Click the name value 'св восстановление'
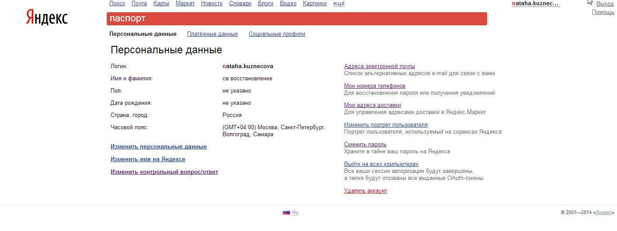The height and width of the screenshot is (231, 617). [x=247, y=79]
